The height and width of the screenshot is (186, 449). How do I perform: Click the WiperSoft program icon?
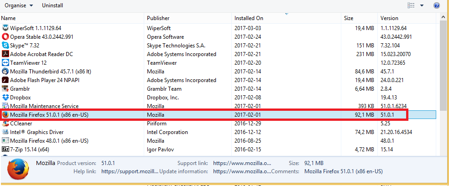click(5, 28)
